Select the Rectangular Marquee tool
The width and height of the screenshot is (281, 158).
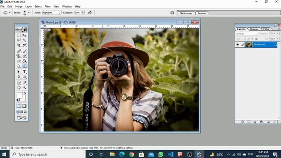(18, 36)
